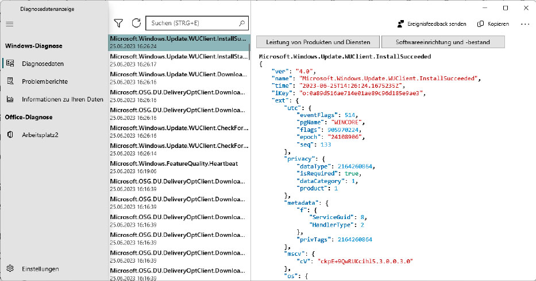Minimize the Diagnosedatenanzeige window
536x281 pixels.
(x=485, y=8)
